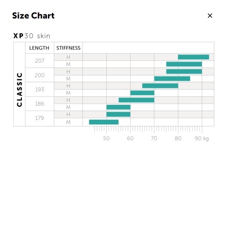This screenshot has height=237, width=226.
Task: Click the Size Chart heading
Action: pos(33,16)
